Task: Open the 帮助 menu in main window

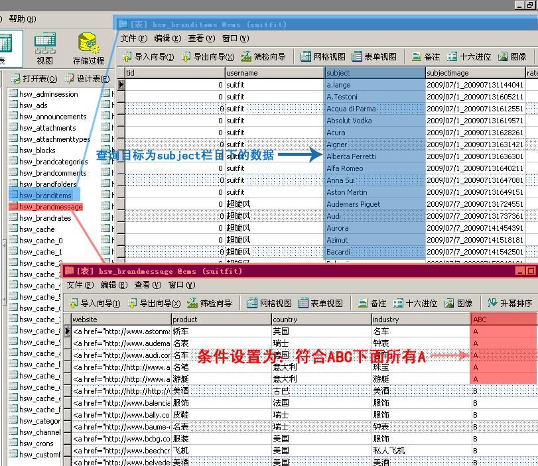Action: [x=23, y=19]
